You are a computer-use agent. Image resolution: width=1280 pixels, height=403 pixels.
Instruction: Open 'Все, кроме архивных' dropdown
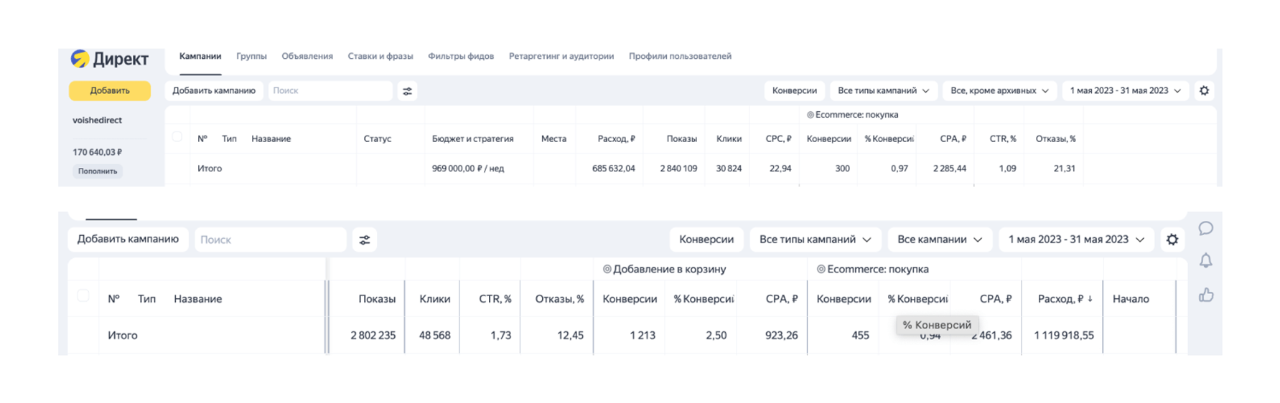tap(999, 91)
